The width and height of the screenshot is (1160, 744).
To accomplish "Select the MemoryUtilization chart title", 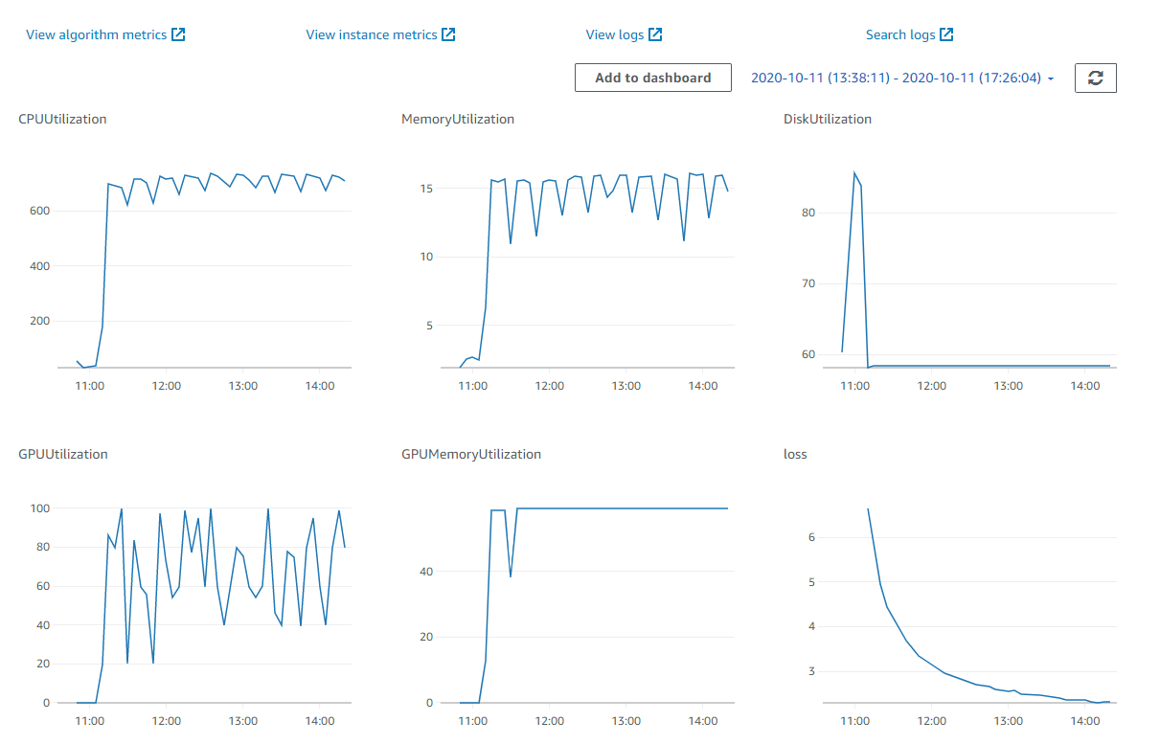I will (x=458, y=119).
